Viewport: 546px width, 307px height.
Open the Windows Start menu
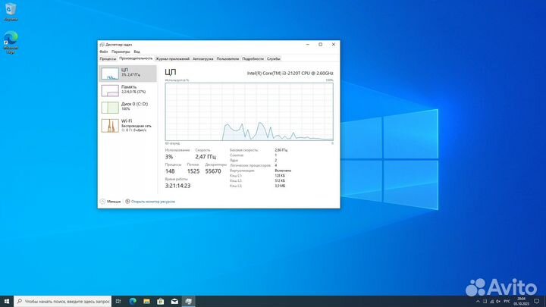[7, 302]
